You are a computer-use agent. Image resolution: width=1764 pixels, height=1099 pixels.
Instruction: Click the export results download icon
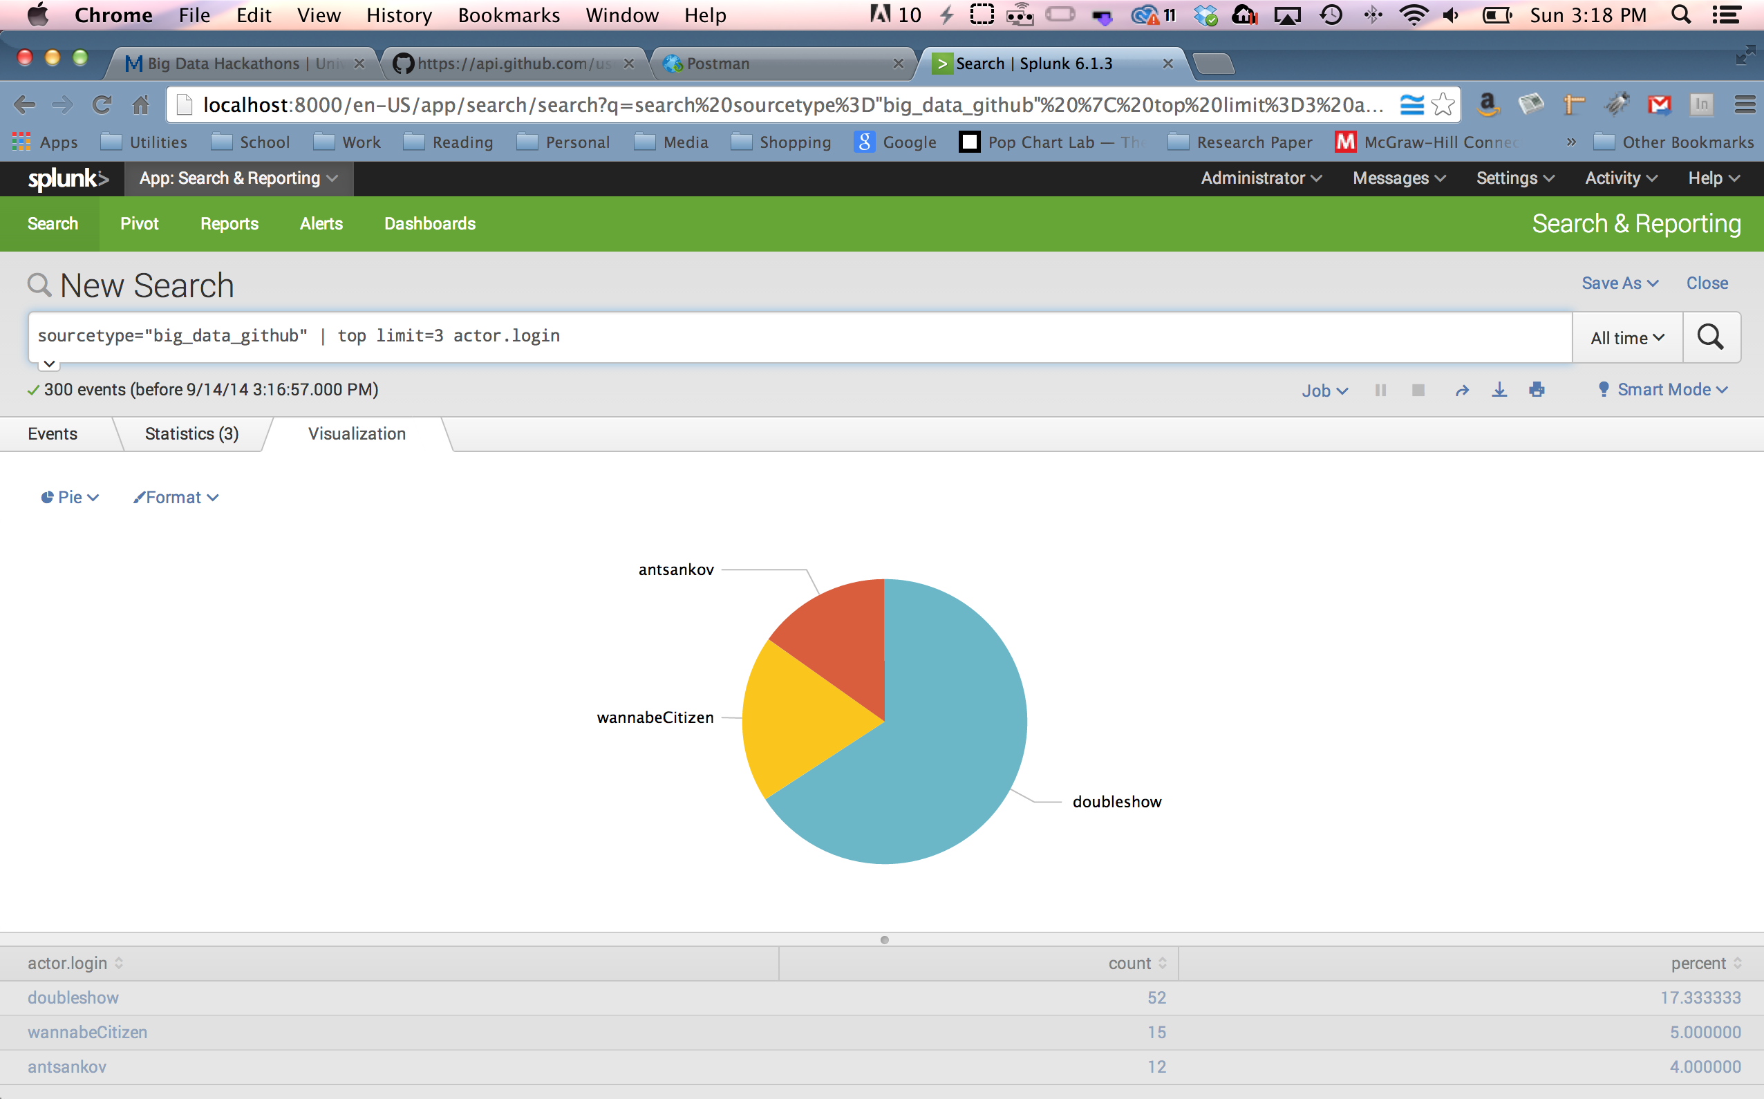(1499, 391)
